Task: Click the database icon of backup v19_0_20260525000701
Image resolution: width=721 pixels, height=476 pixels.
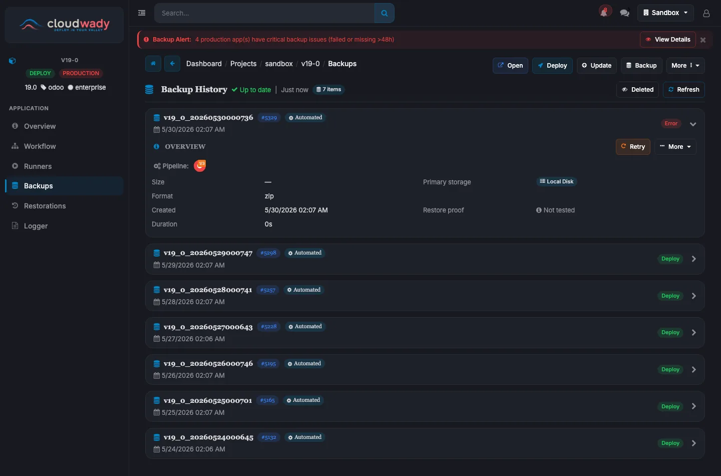Action: (157, 400)
